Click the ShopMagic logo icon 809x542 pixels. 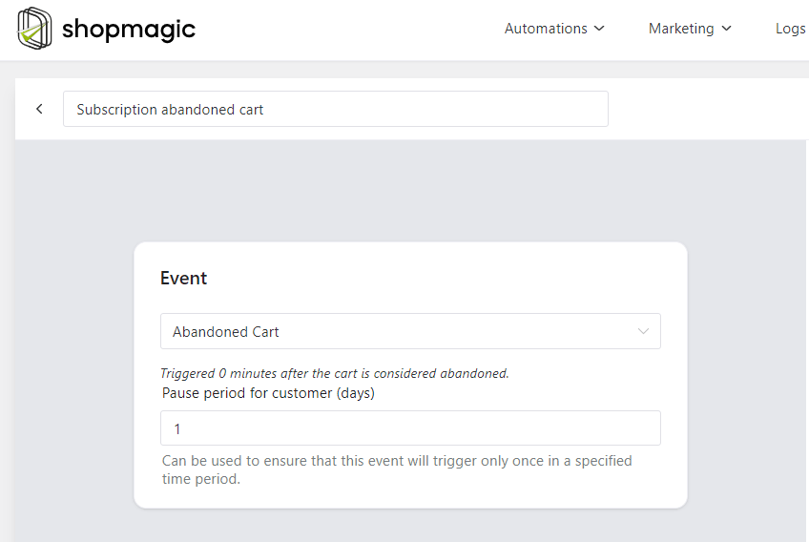point(34,29)
